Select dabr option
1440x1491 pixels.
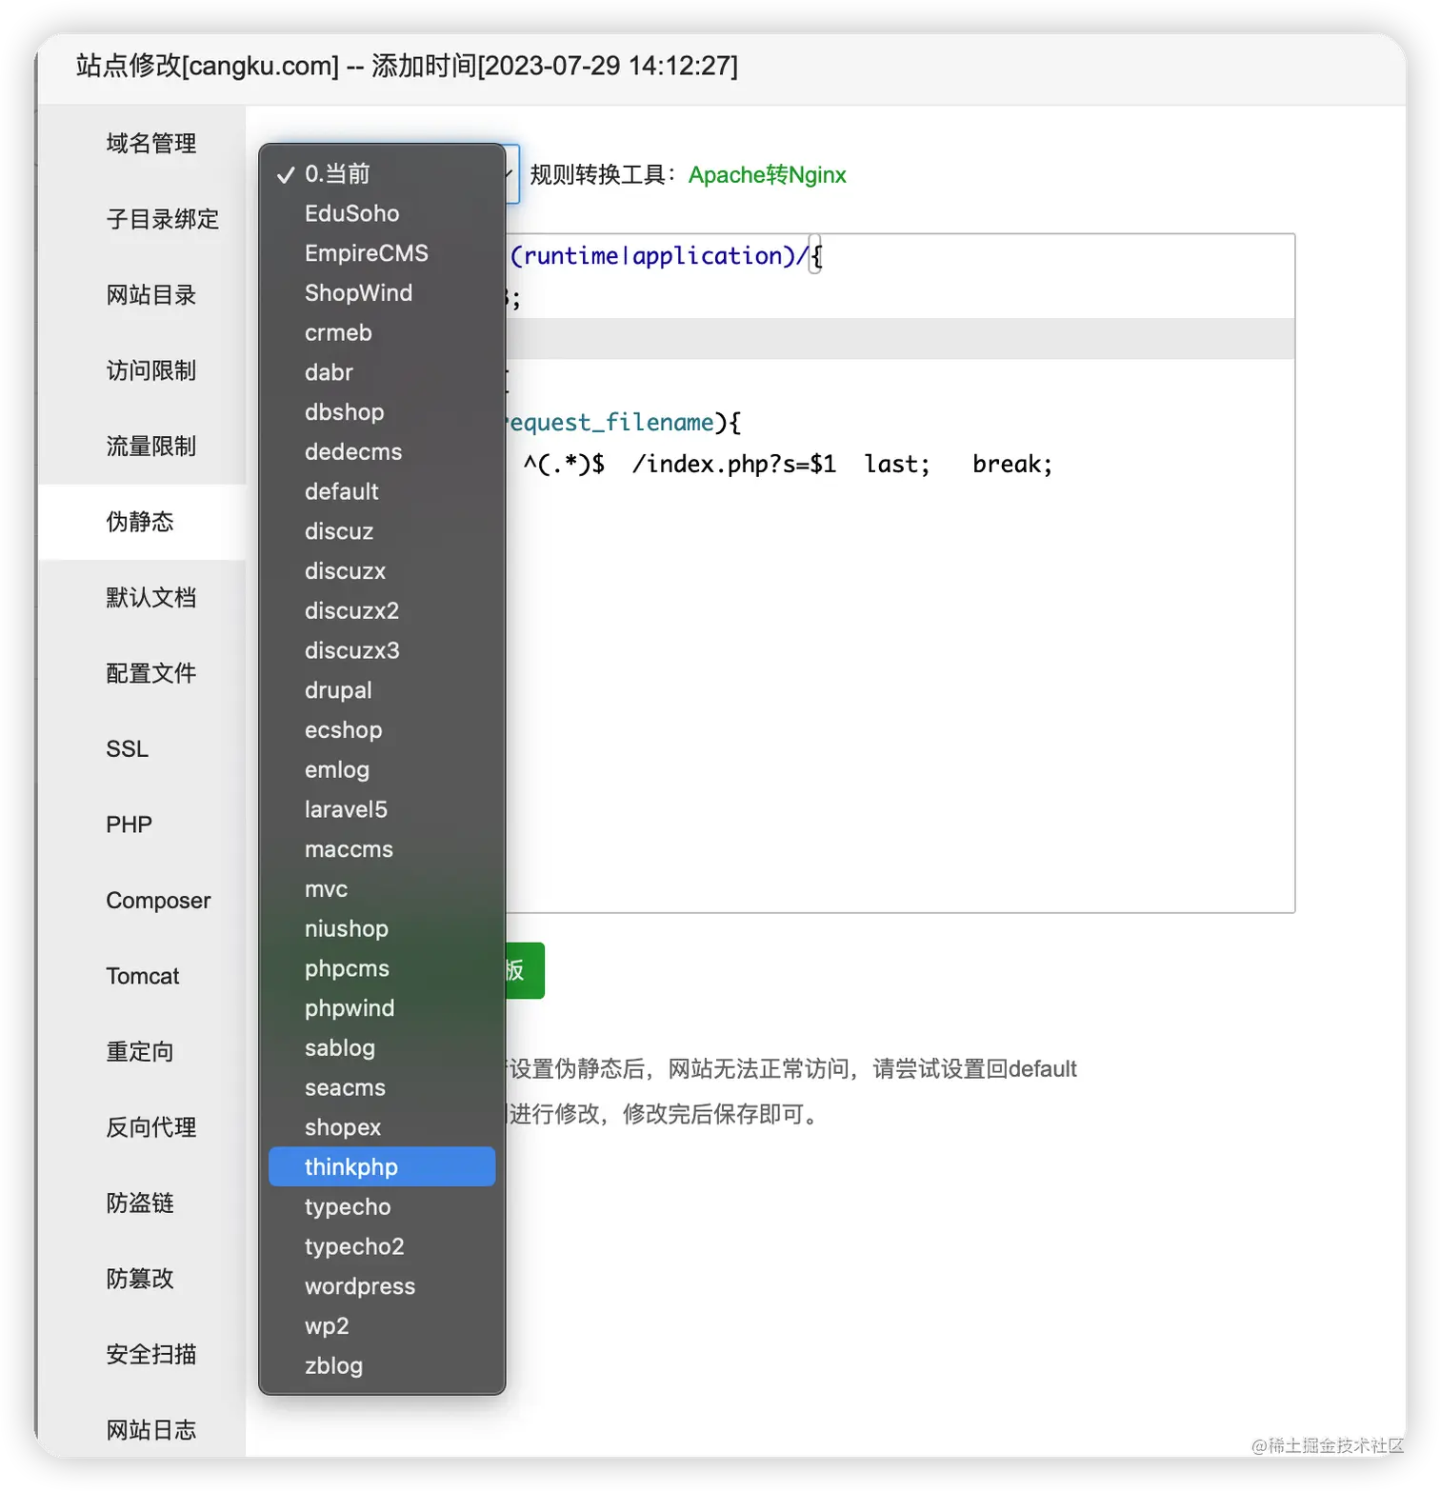click(382, 372)
